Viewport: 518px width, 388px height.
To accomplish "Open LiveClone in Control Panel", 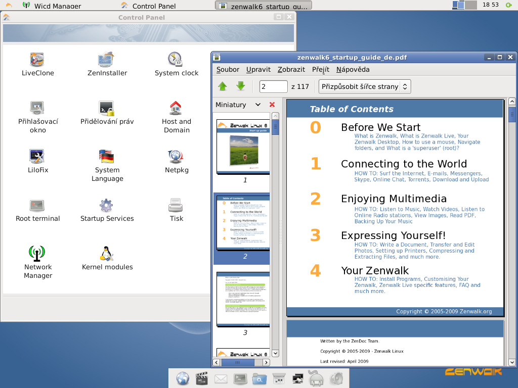I will (37, 64).
